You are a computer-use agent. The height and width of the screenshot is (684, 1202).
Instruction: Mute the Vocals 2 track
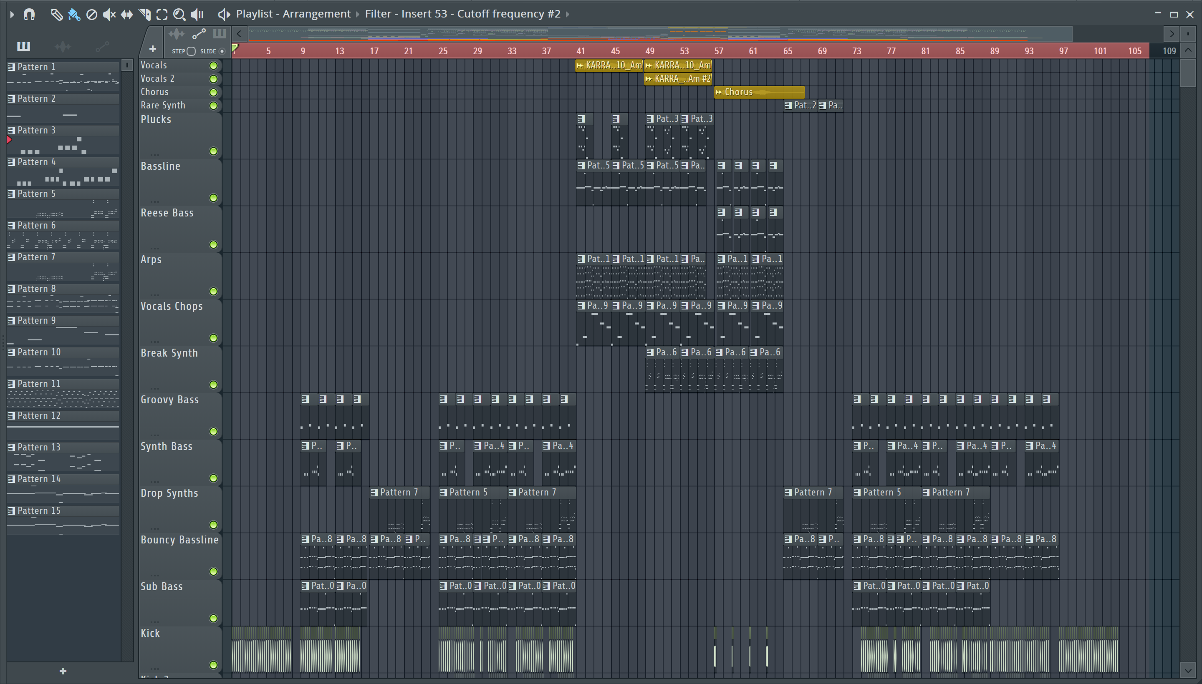point(213,79)
